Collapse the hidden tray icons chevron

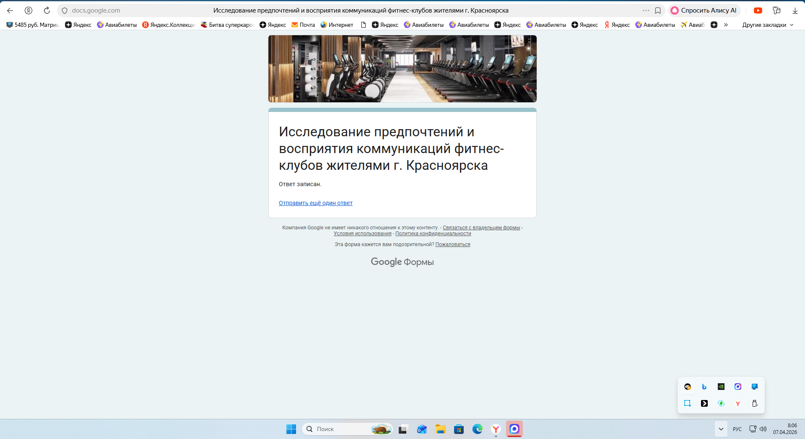721,429
